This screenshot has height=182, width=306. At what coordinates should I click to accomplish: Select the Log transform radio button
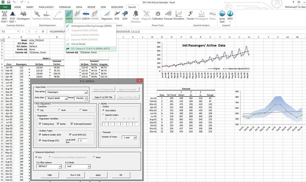pyautogui.click(x=40, y=110)
